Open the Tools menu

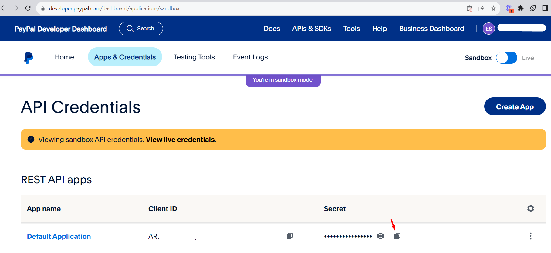click(352, 29)
